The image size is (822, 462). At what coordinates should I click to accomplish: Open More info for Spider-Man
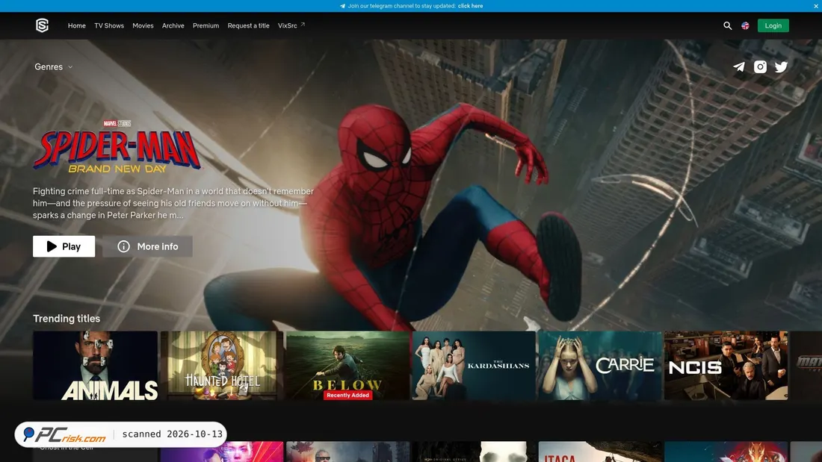tap(147, 246)
